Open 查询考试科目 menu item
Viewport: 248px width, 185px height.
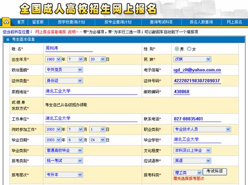[x=161, y=22]
